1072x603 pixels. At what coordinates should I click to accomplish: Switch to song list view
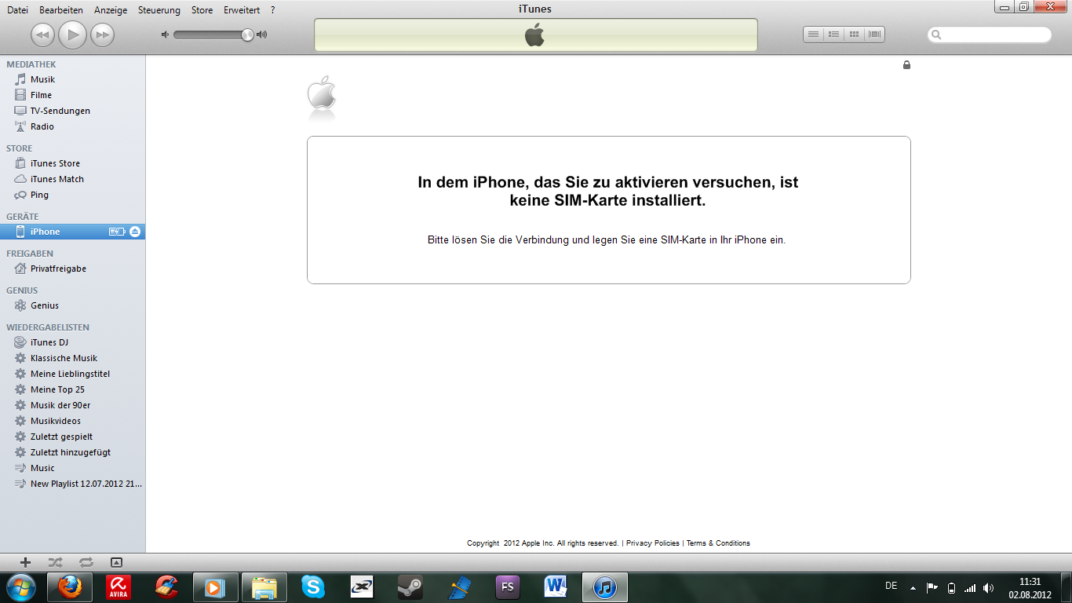pyautogui.click(x=814, y=35)
